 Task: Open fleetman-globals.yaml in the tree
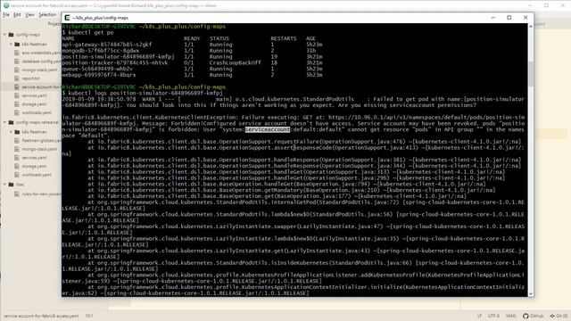tap(41, 141)
